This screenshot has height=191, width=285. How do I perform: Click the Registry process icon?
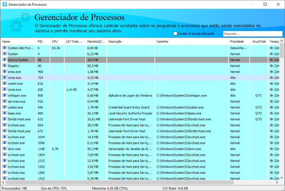click(x=5, y=65)
